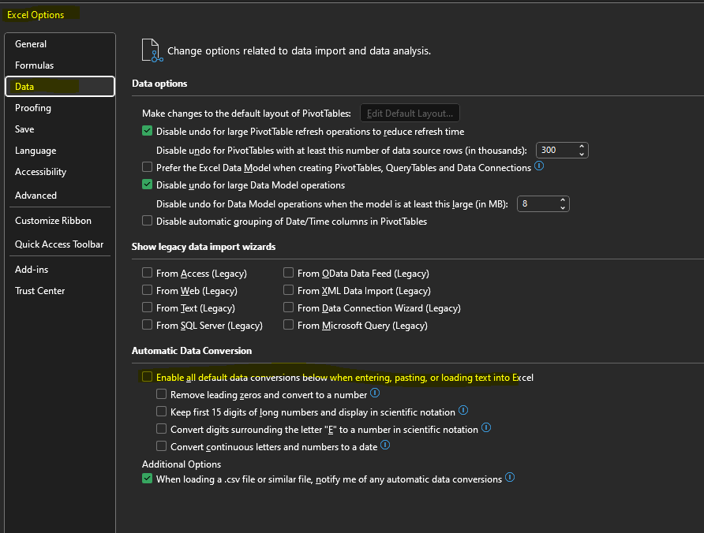Decrease the Data Model size spinner

tap(563, 207)
